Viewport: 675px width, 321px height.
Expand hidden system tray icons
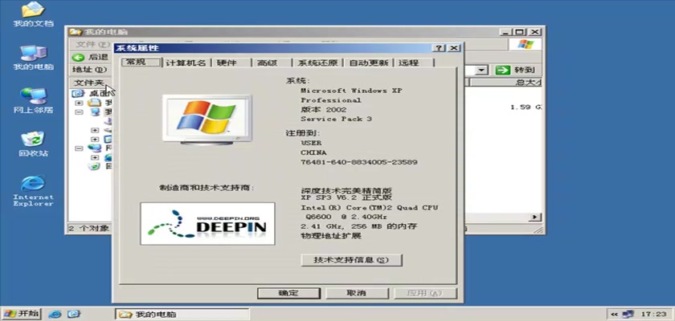(x=615, y=314)
